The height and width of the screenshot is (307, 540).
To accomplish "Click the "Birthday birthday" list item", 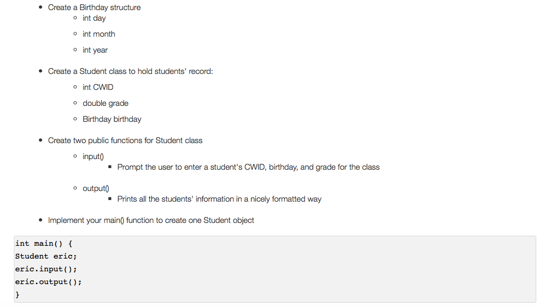I will (112, 119).
